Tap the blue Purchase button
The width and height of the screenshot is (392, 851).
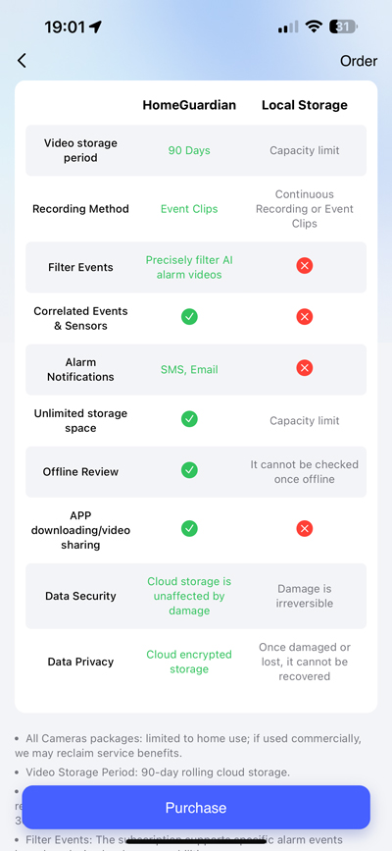pyautogui.click(x=196, y=807)
